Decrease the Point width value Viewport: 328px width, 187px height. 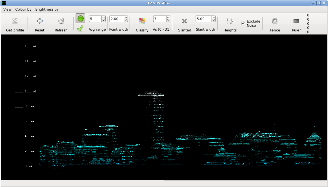point(126,20)
